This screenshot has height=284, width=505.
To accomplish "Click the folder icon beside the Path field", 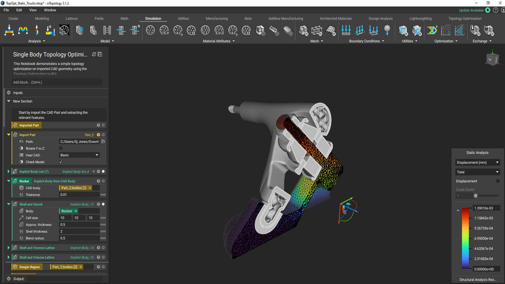I will coord(103,142).
